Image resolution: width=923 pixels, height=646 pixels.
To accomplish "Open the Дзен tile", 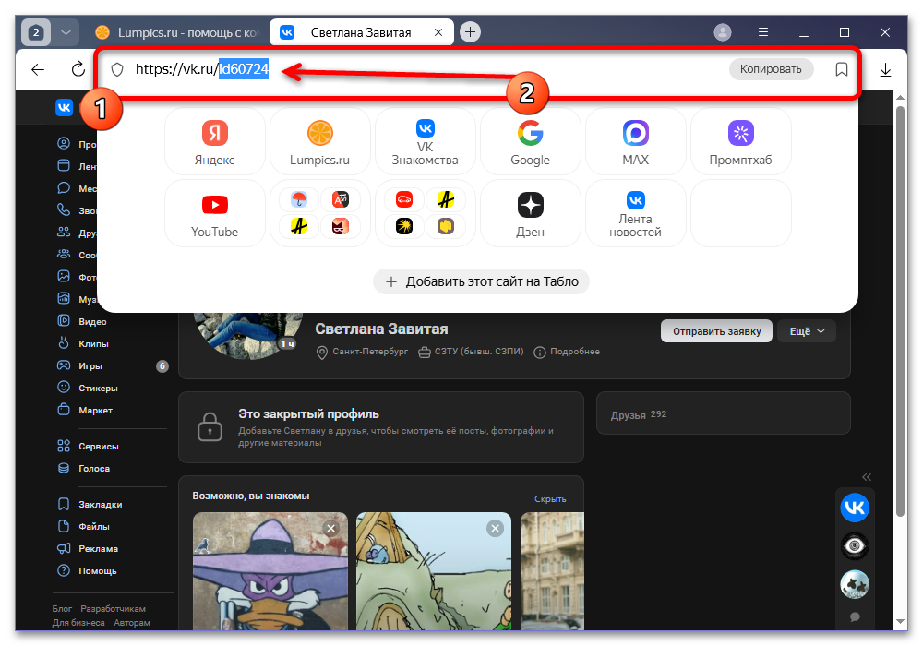I will pyautogui.click(x=531, y=213).
